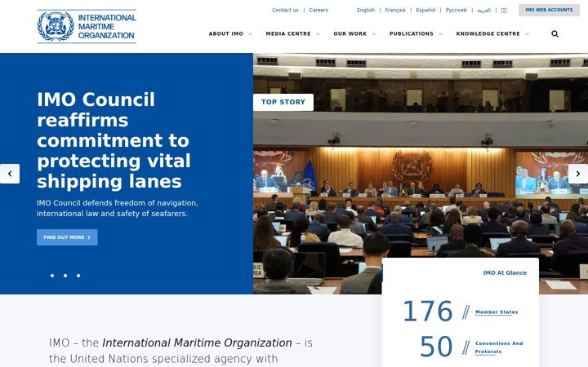588x367 pixels.
Task: Click the International Maritime Organization logo text
Action: [107, 26]
